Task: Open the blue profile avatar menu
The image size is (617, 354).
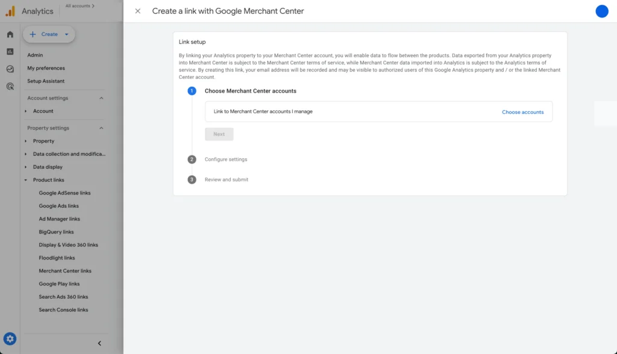Action: pyautogui.click(x=601, y=11)
